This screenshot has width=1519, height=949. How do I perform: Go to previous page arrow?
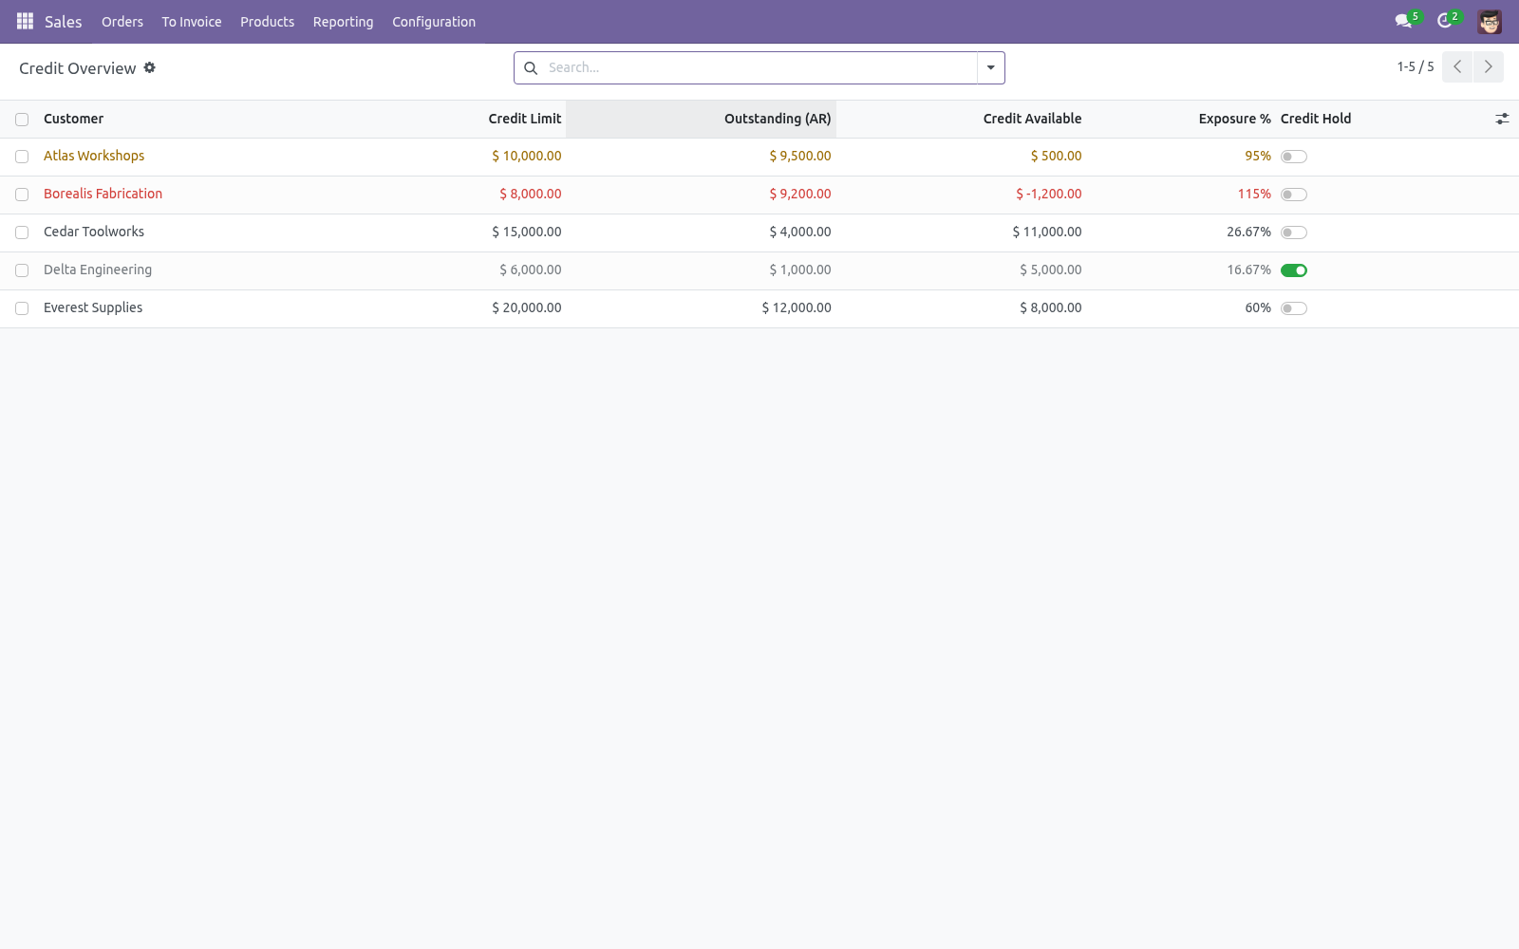click(1457, 66)
